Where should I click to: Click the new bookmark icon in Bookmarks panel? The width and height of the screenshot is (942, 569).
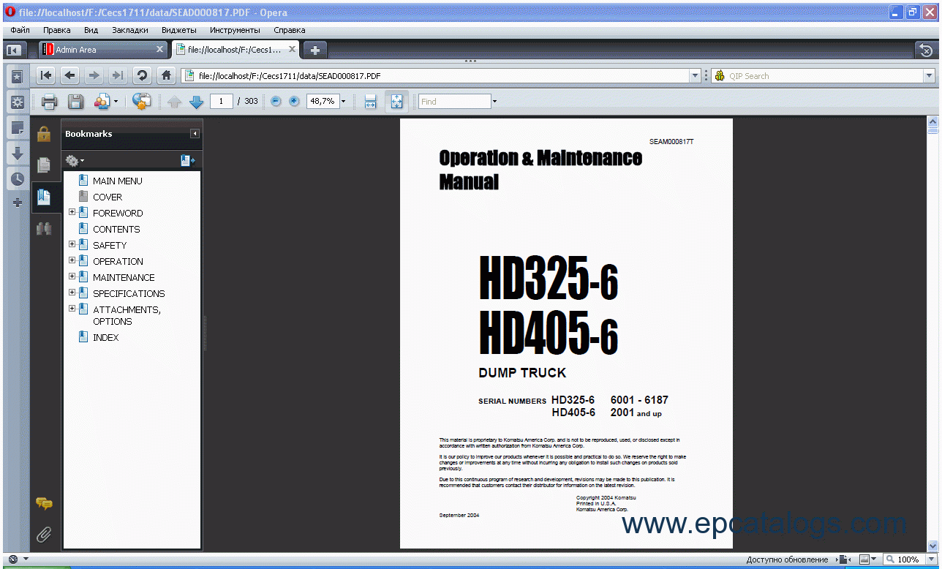[x=188, y=160]
